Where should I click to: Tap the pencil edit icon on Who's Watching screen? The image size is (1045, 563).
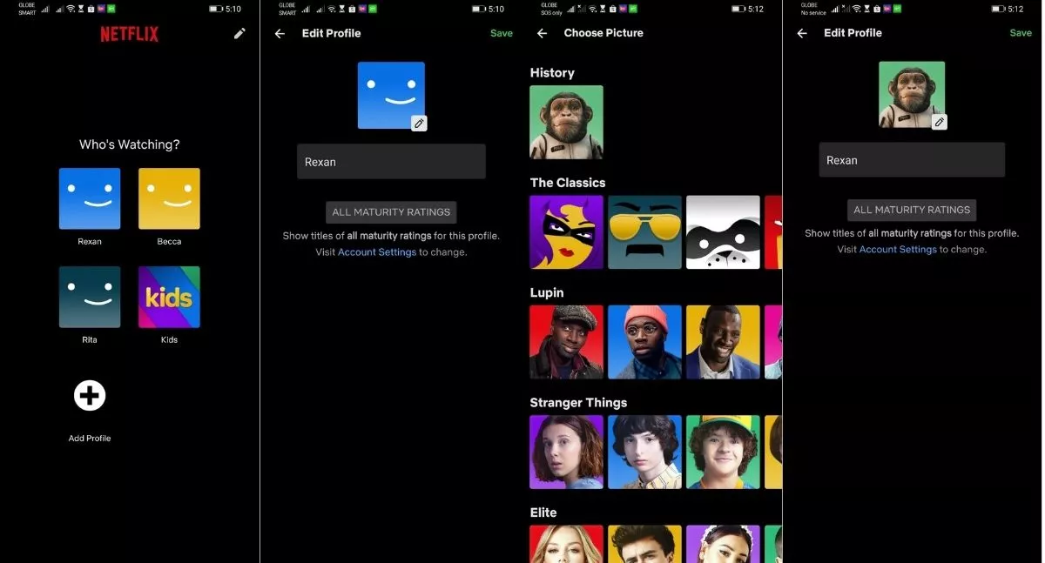click(239, 34)
